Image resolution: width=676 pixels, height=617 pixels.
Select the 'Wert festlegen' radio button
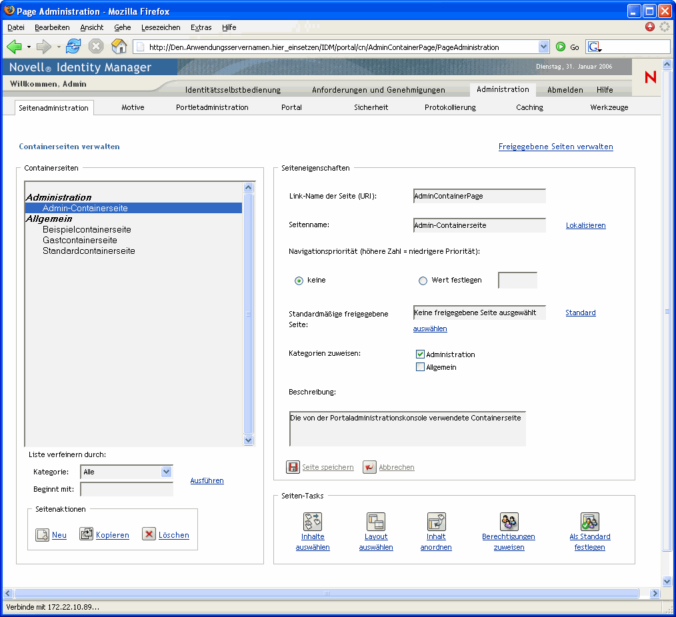423,281
